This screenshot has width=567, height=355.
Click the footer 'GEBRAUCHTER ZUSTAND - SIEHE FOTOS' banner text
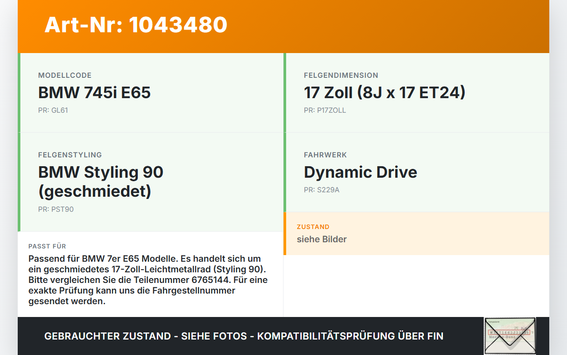click(x=244, y=336)
